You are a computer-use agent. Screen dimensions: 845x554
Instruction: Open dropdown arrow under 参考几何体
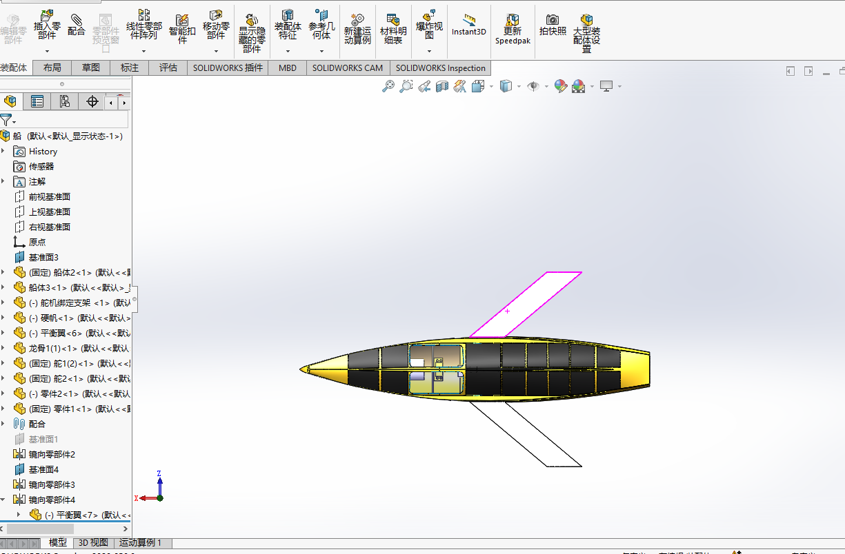(x=321, y=51)
